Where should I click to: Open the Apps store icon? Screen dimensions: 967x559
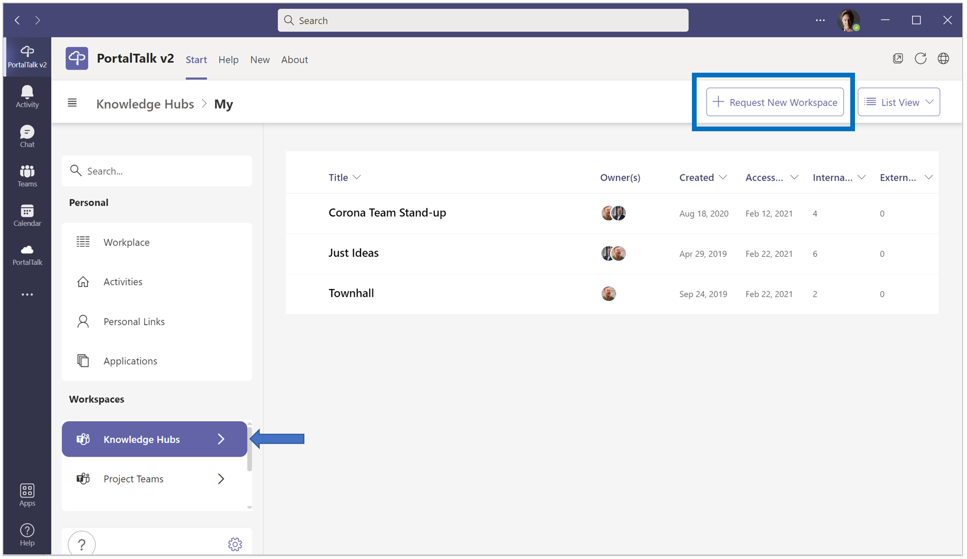(27, 495)
